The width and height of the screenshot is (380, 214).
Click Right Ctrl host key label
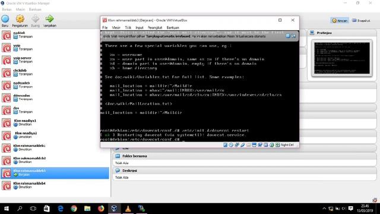coord(287,145)
